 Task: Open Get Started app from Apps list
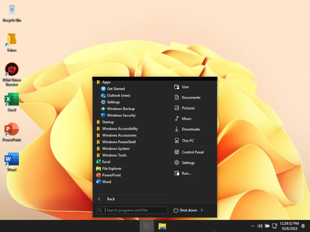116,89
